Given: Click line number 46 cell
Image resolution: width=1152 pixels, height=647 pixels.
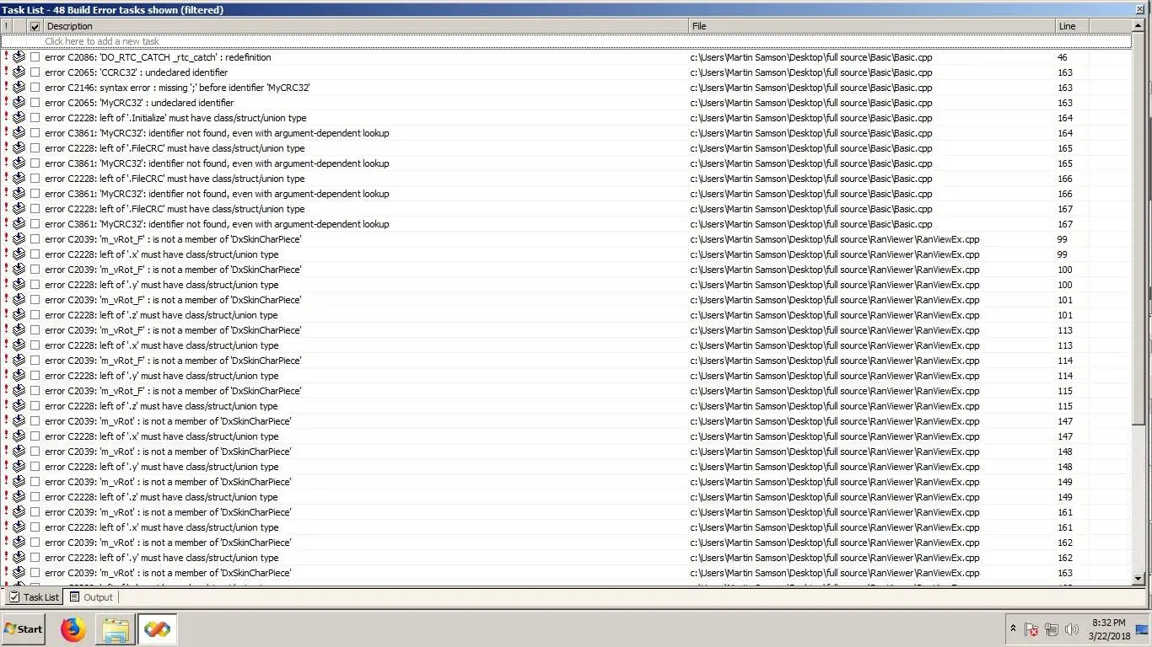Looking at the screenshot, I should point(1062,57).
